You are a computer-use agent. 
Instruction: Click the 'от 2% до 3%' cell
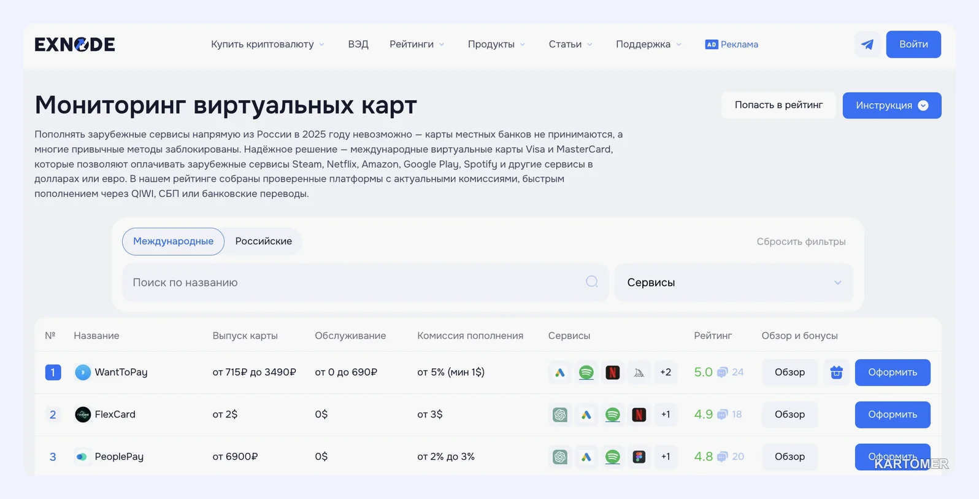446,457
